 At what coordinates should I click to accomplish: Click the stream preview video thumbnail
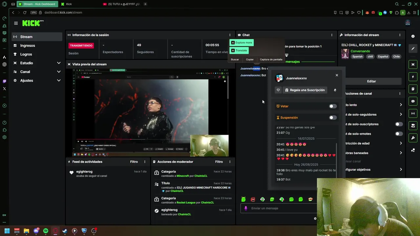pyautogui.click(x=151, y=113)
